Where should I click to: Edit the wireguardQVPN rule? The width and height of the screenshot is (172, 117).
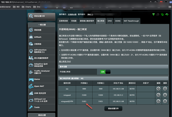tap(158, 101)
